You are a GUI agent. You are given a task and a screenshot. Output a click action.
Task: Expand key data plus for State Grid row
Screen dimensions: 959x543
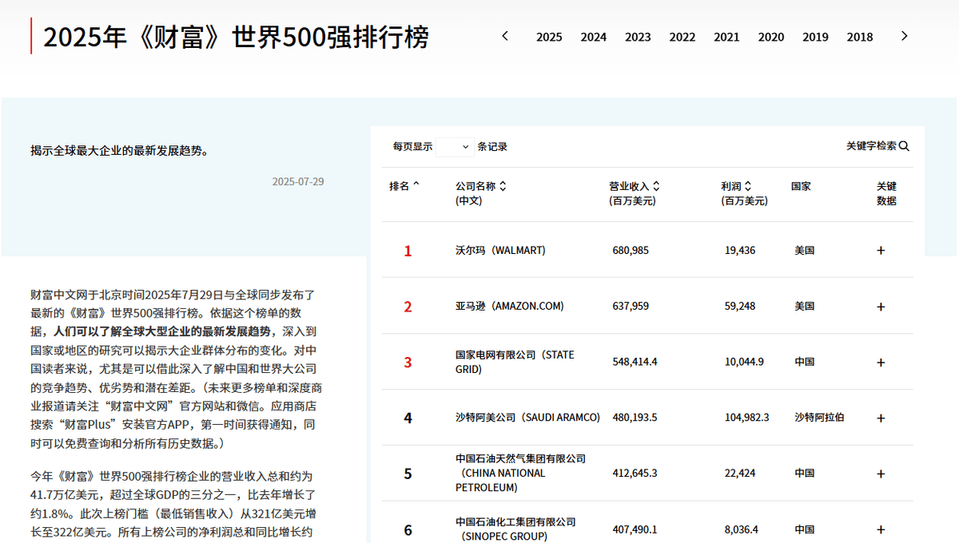pos(881,363)
